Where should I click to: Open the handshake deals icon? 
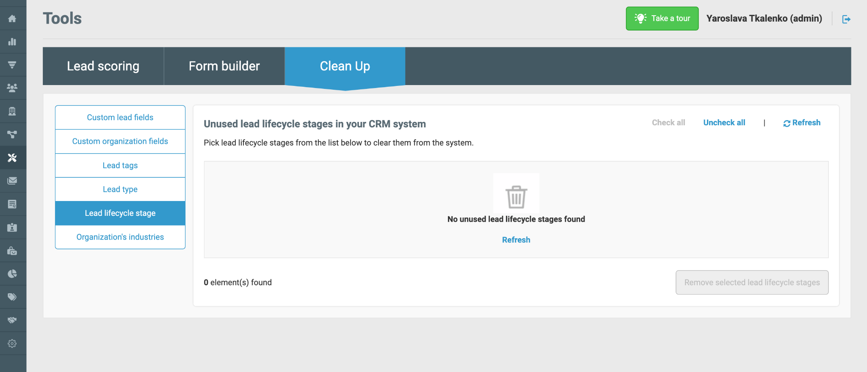[x=12, y=320]
